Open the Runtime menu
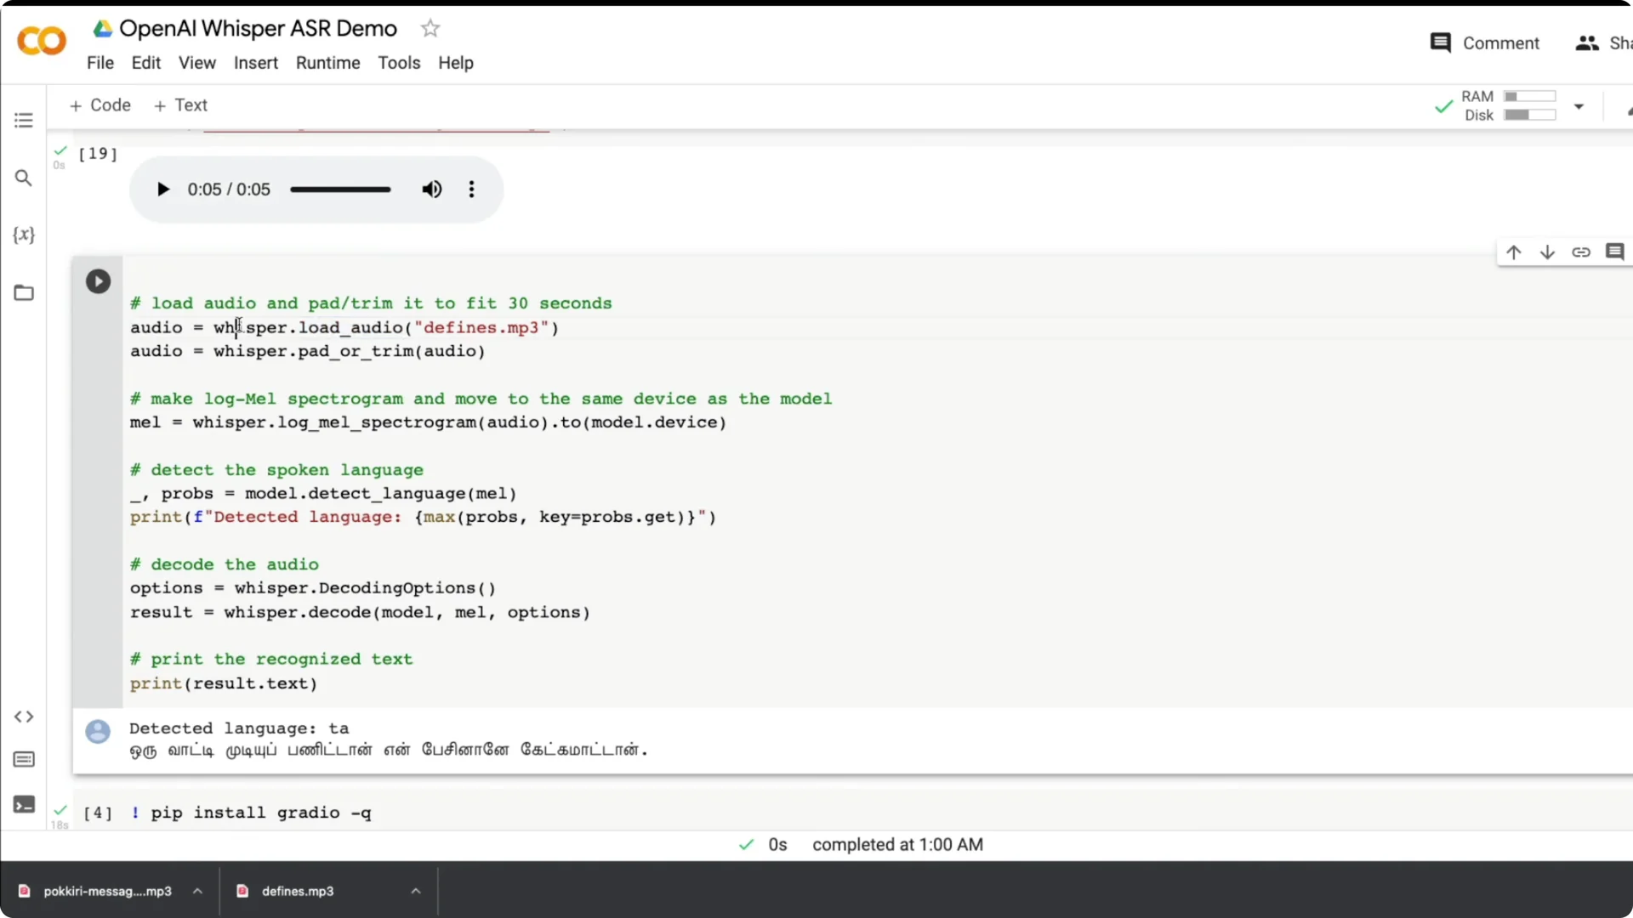1633x918 pixels. (327, 62)
